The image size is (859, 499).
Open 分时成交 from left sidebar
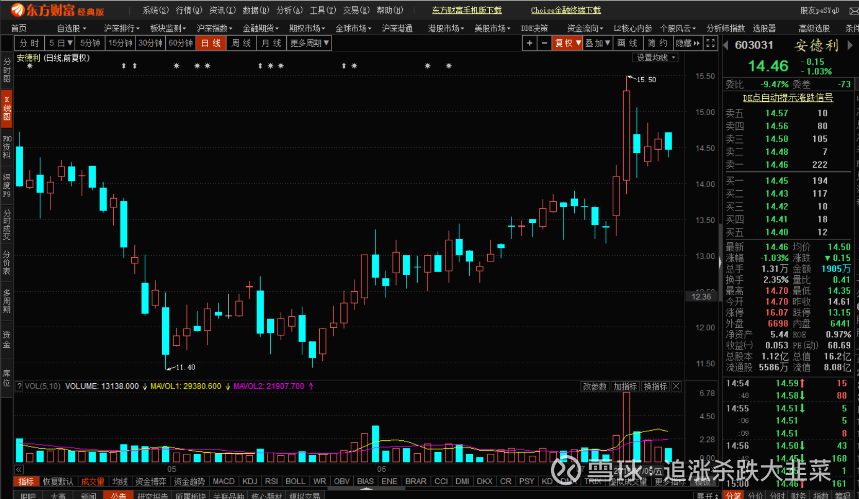(x=7, y=225)
